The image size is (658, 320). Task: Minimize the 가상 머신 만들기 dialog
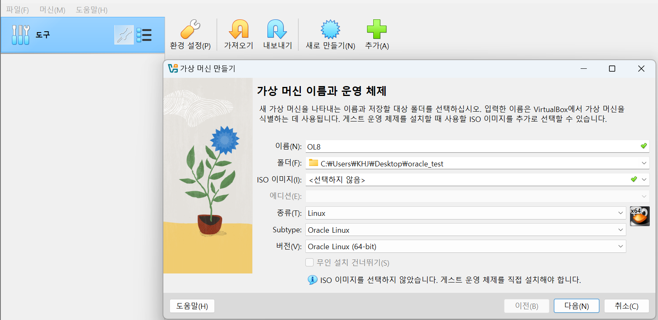click(584, 68)
